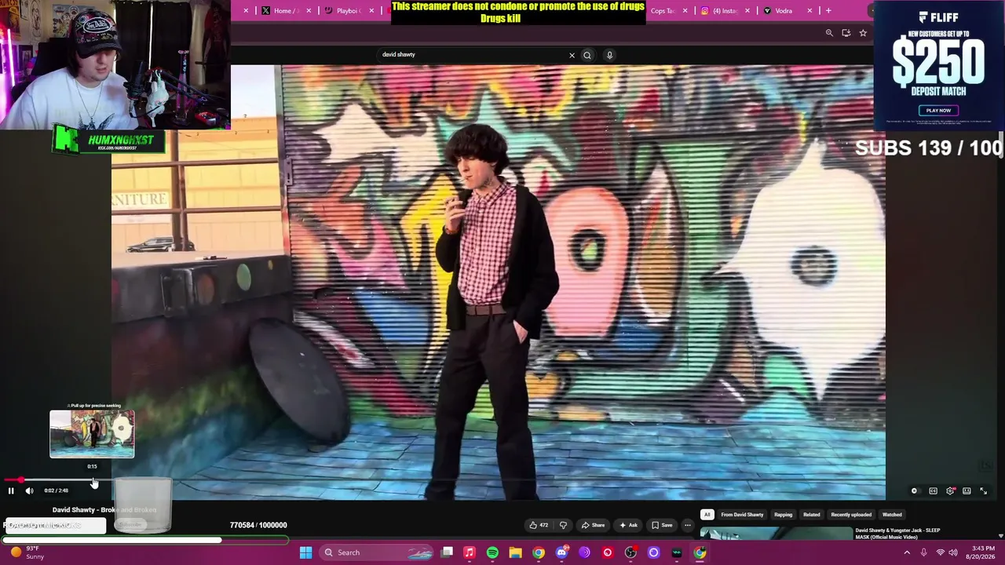
Task: Enter fullscreen mode
Action: 983,491
